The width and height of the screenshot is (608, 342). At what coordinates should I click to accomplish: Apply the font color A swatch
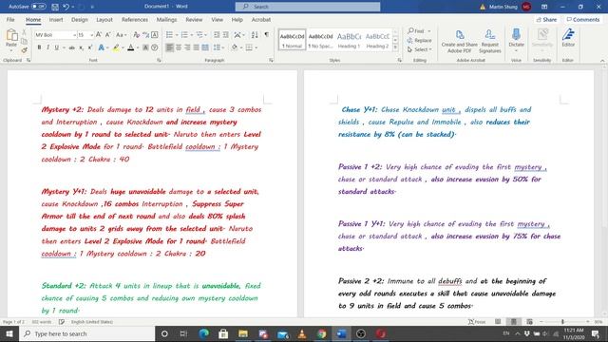131,47
